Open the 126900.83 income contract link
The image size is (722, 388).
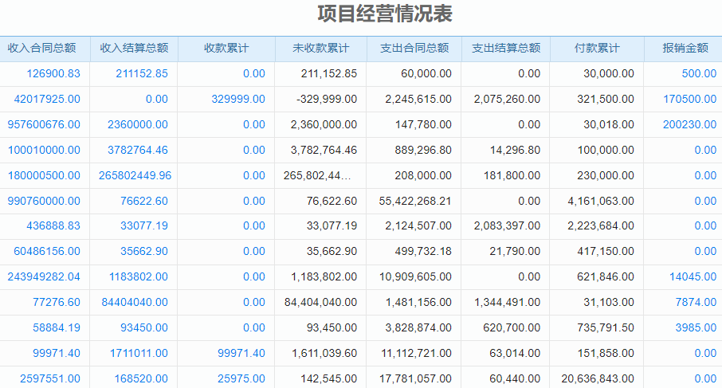point(53,74)
